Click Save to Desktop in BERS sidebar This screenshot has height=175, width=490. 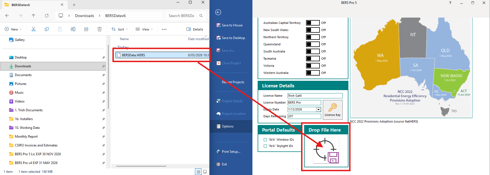231,38
